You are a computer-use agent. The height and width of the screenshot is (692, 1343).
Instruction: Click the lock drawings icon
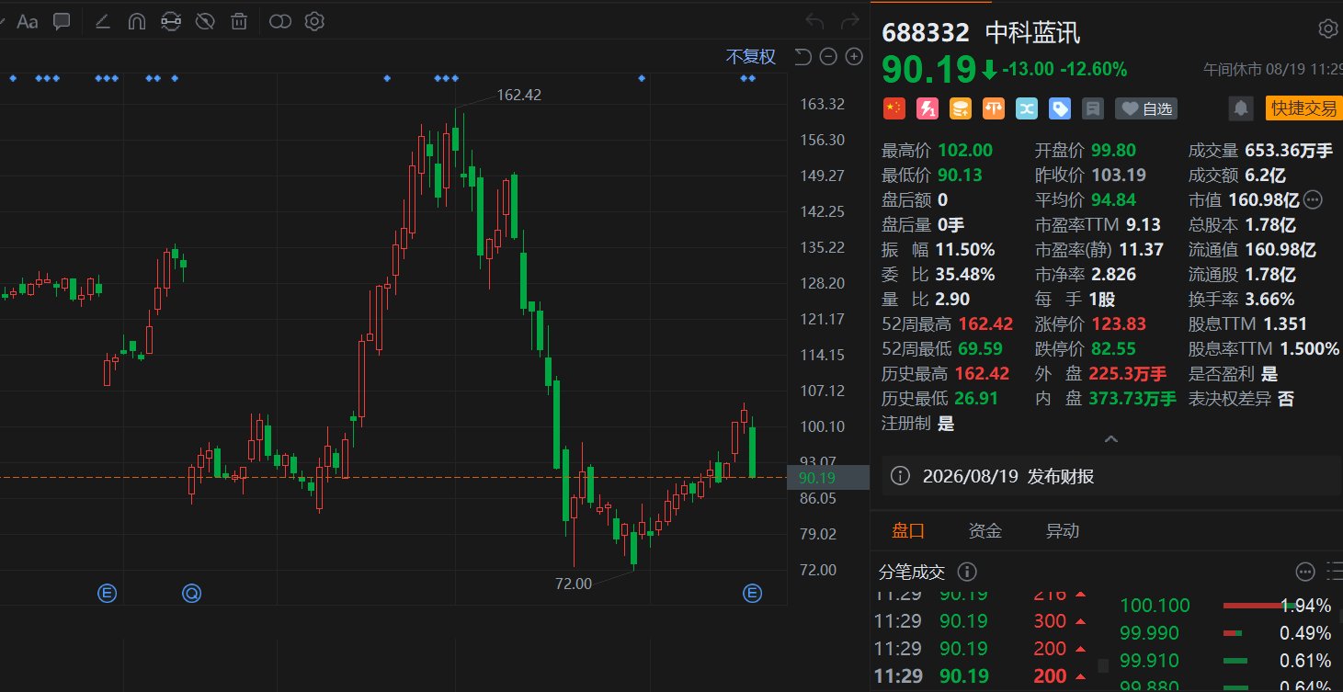click(x=170, y=21)
